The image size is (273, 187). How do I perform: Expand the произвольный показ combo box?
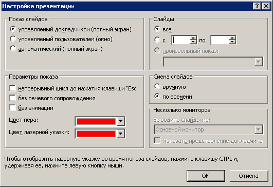[259, 62]
